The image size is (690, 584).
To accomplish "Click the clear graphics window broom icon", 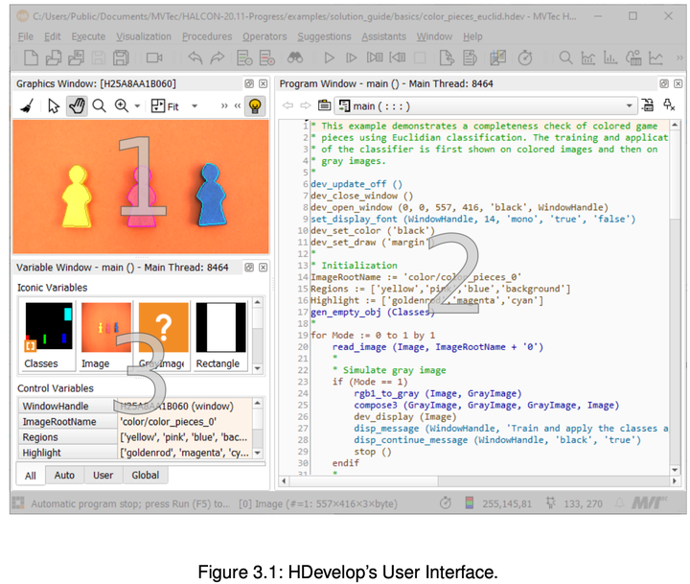I will [27, 106].
